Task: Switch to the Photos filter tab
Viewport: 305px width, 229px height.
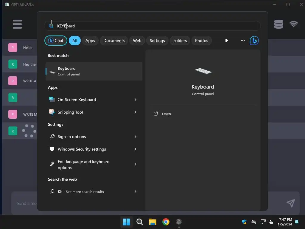Action: (x=202, y=41)
